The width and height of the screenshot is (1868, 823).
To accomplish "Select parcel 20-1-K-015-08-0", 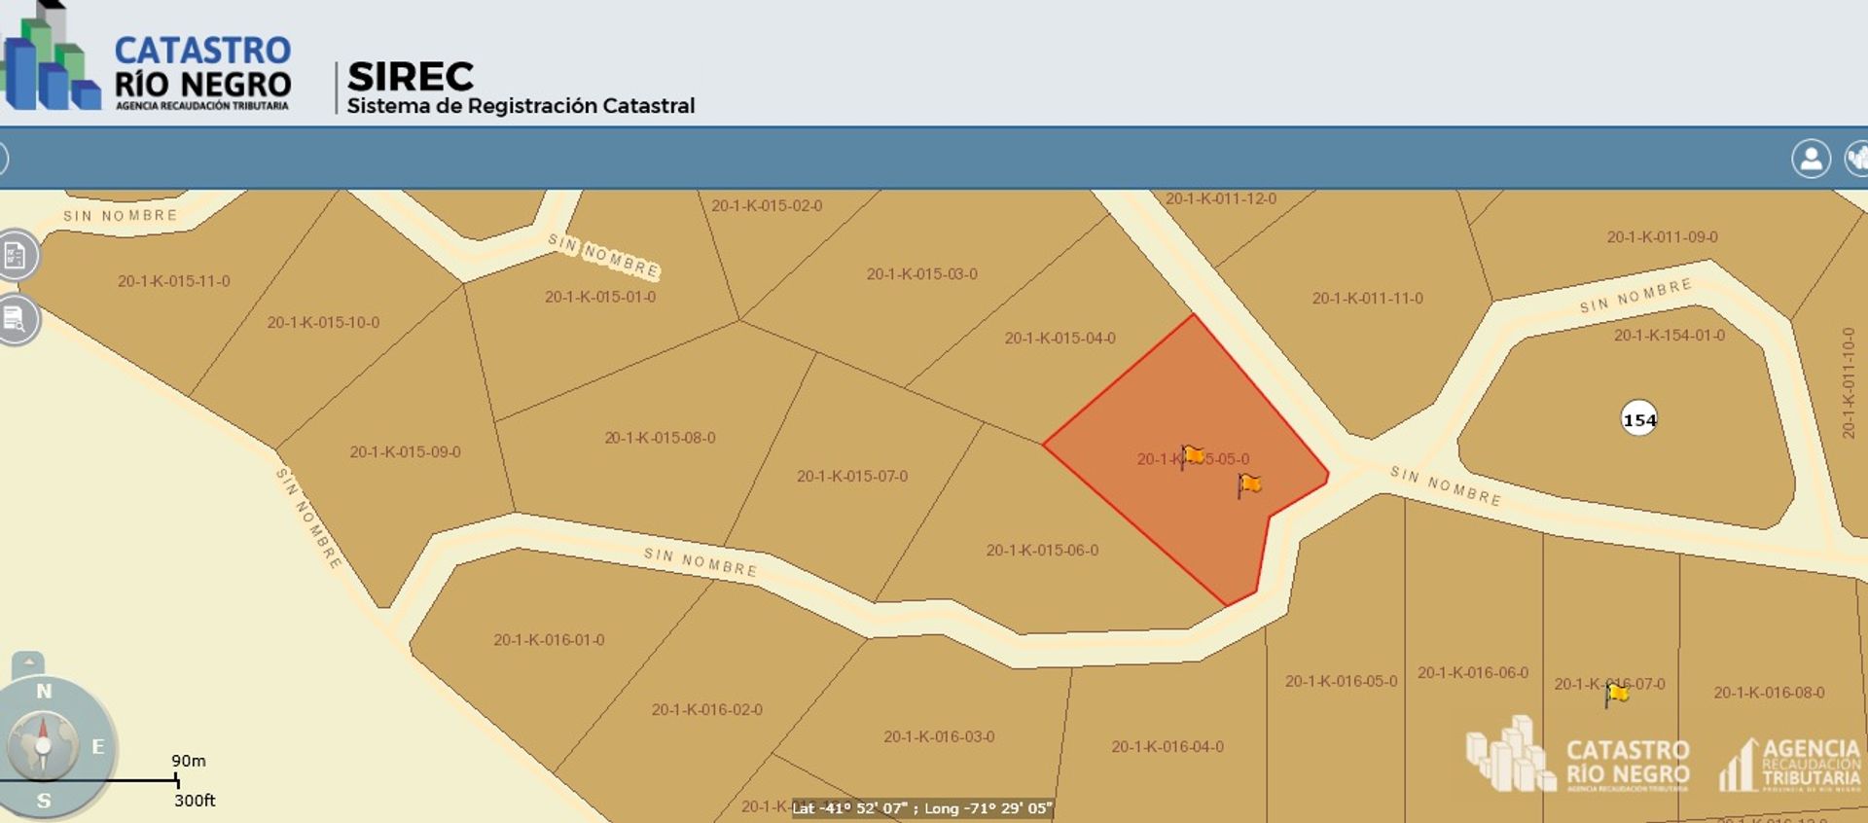I will [660, 438].
